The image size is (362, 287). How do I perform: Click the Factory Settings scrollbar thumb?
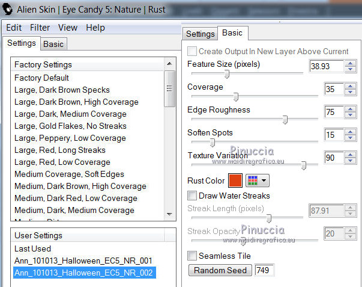click(x=169, y=88)
